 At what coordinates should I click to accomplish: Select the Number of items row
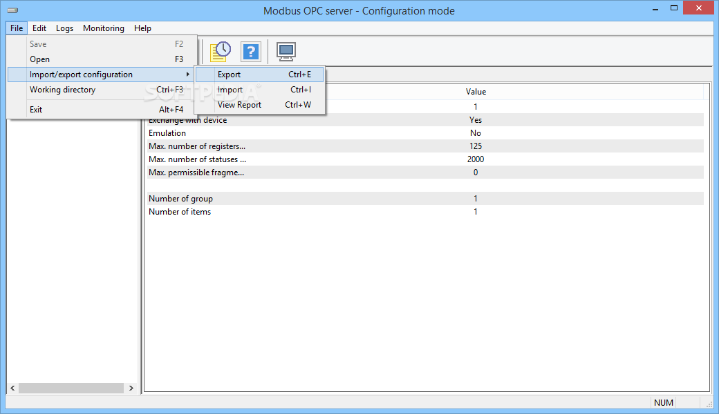pyautogui.click(x=424, y=212)
